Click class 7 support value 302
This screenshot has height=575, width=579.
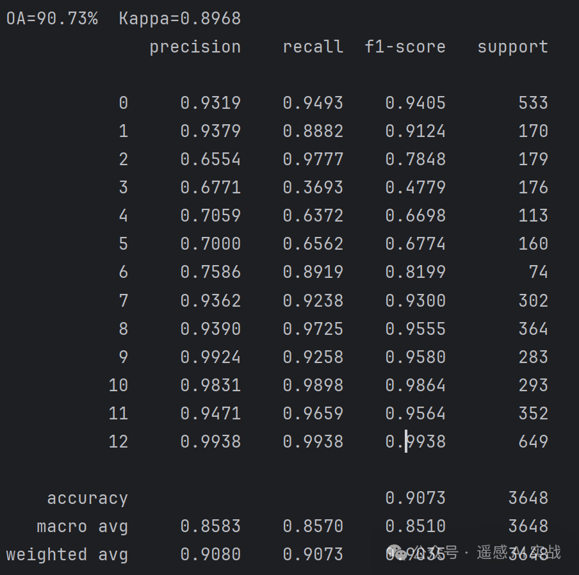(x=534, y=300)
